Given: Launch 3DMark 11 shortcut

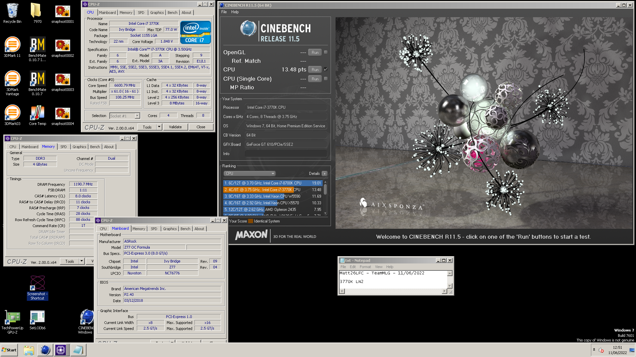Looking at the screenshot, I should (x=12, y=47).
